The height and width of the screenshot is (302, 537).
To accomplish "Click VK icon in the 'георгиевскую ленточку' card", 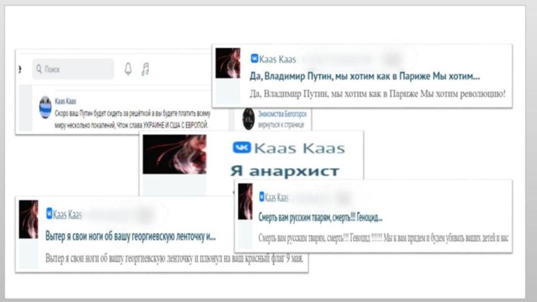I will click(x=49, y=215).
